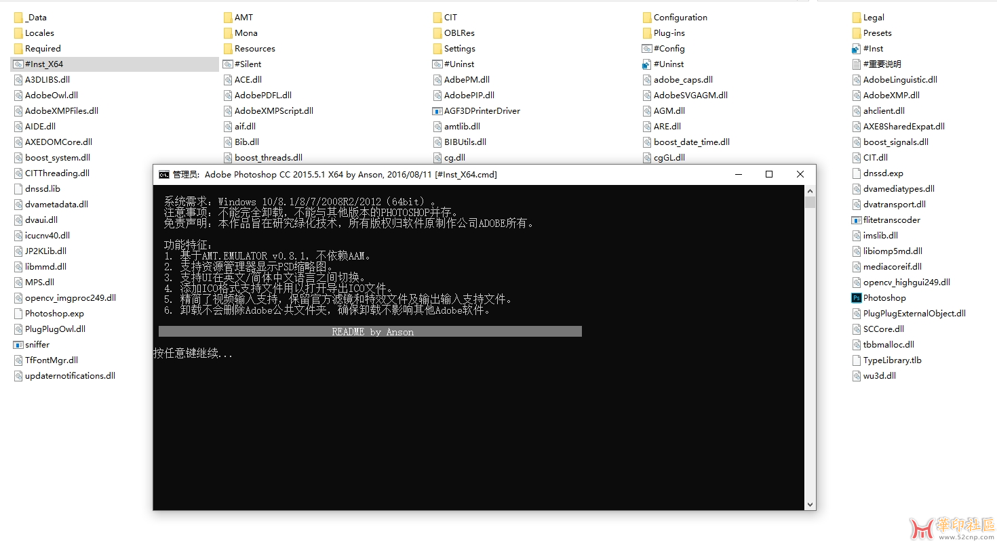The width and height of the screenshot is (997, 542).
Task: Select the #Config file icon
Action: pos(647,49)
